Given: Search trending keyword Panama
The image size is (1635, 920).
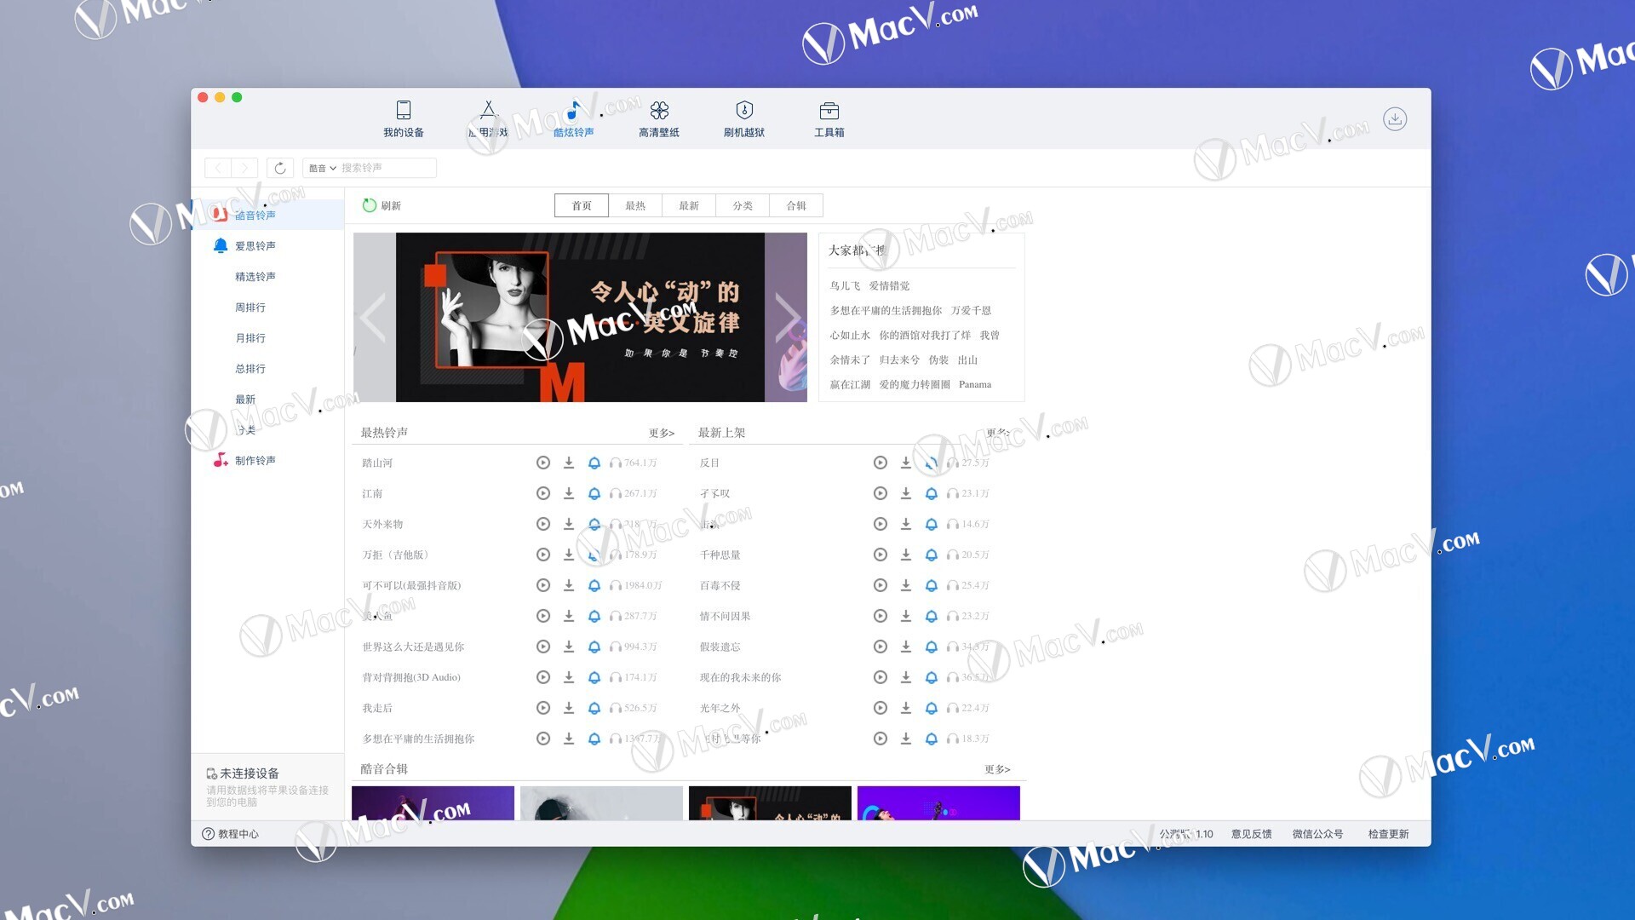Looking at the screenshot, I should click(x=975, y=384).
